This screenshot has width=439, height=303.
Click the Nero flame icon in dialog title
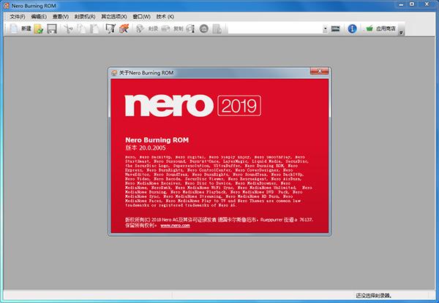(x=114, y=73)
